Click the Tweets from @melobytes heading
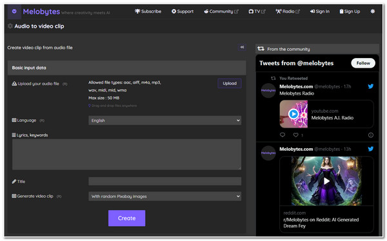The height and width of the screenshot is (241, 387). tap(296, 63)
